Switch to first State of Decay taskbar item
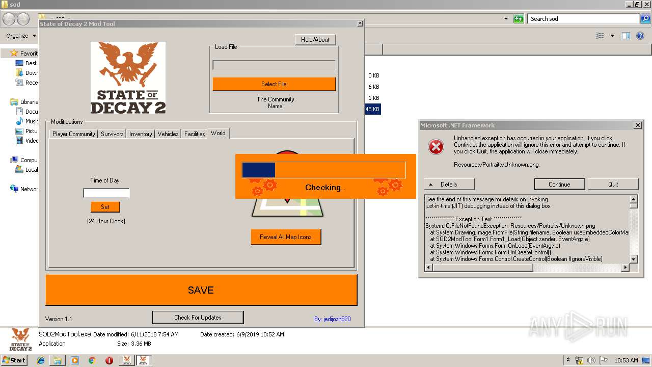Image resolution: width=652 pixels, height=367 pixels. 126,360
